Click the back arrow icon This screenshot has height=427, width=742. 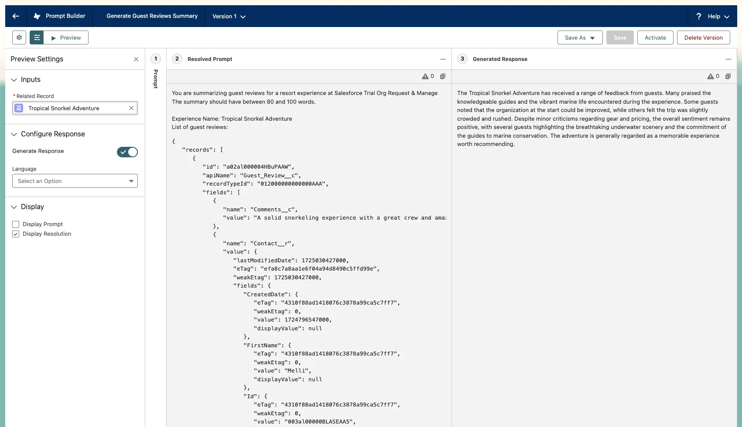tap(16, 16)
